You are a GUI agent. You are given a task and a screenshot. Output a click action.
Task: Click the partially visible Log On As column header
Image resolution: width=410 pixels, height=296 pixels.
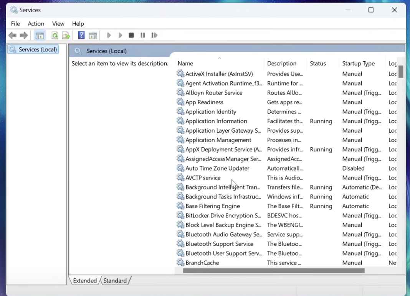[392, 63]
